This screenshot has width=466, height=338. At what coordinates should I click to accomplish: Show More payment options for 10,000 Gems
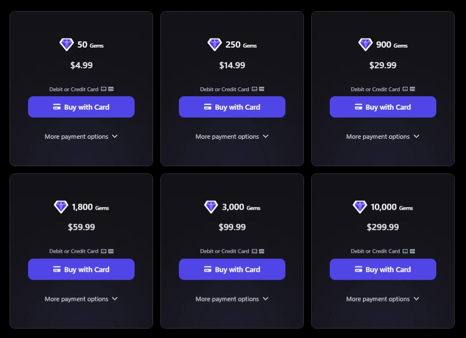point(383,299)
